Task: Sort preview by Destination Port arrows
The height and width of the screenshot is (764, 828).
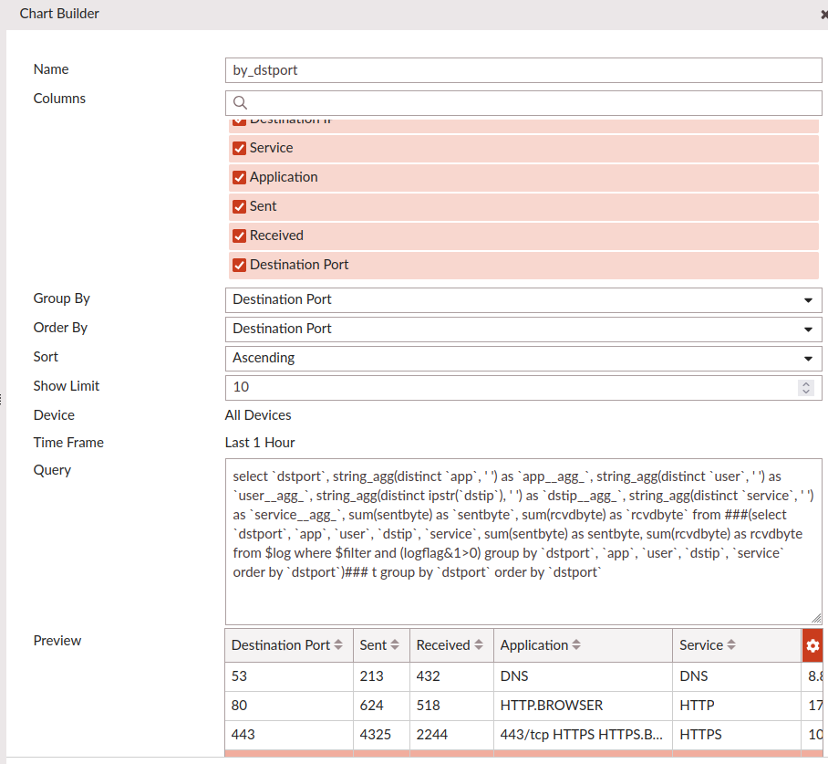Action: tap(338, 645)
